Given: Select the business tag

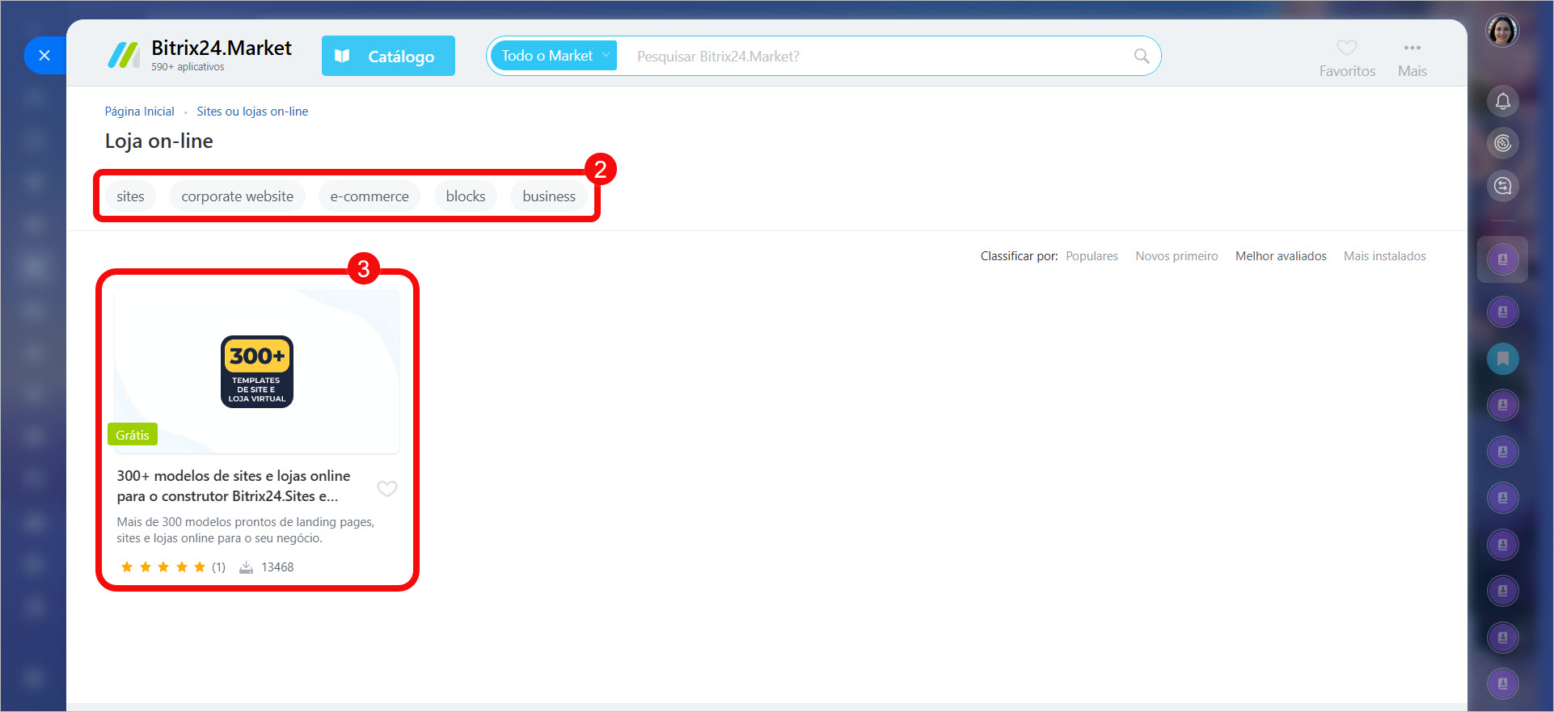Looking at the screenshot, I should (x=549, y=196).
